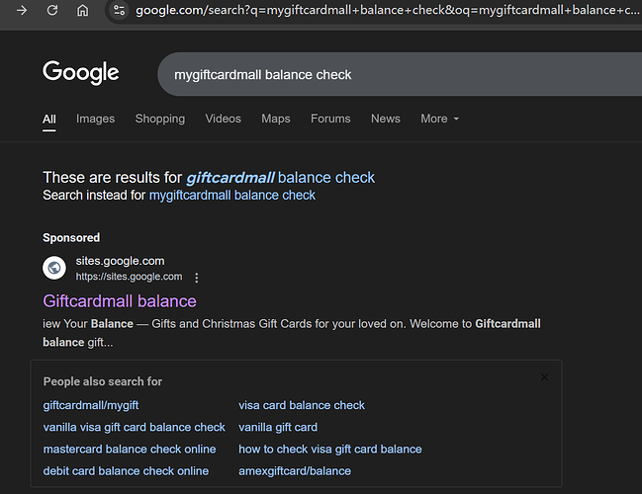
Task: Search for visa card balance check
Action: (x=302, y=405)
